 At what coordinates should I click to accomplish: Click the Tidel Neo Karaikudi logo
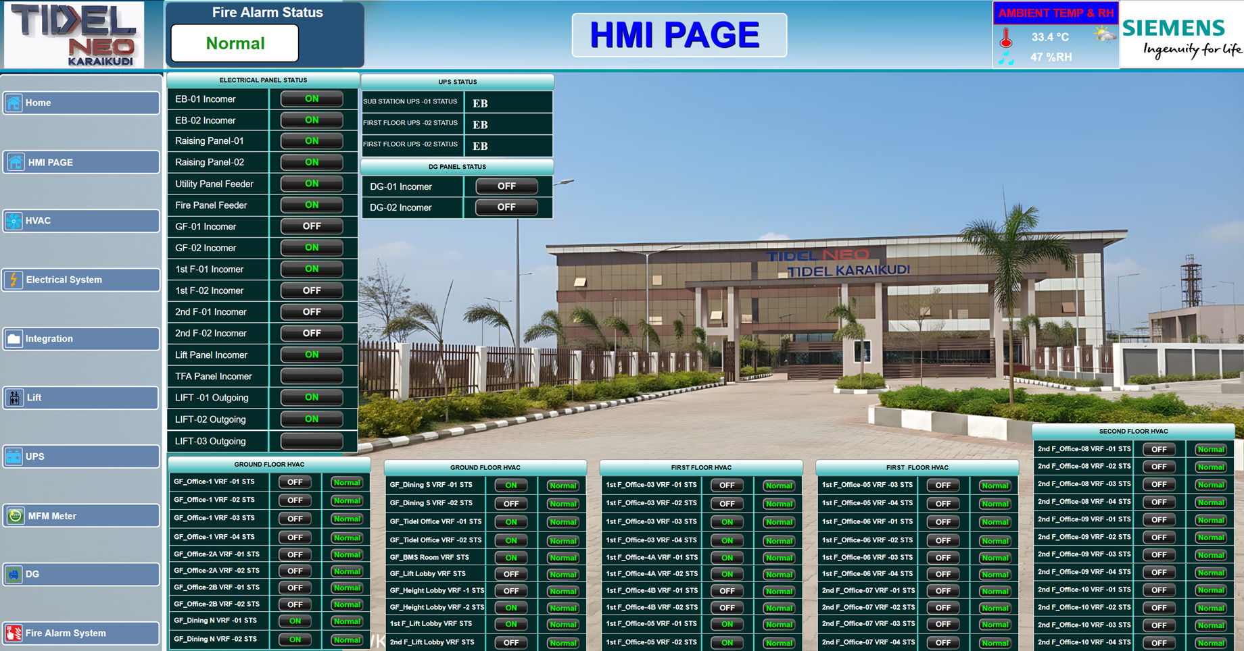point(74,34)
